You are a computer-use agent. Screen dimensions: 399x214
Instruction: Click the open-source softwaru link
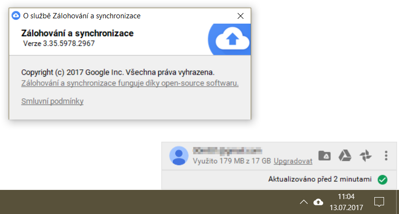[x=130, y=83]
